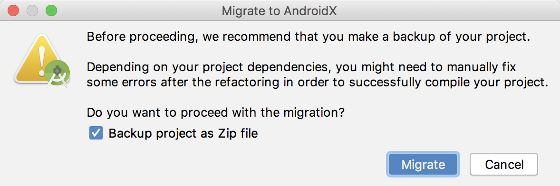Viewport: 560px width, 186px height.
Task: Click the 'Do you want to proceed' question
Action: [x=215, y=113]
